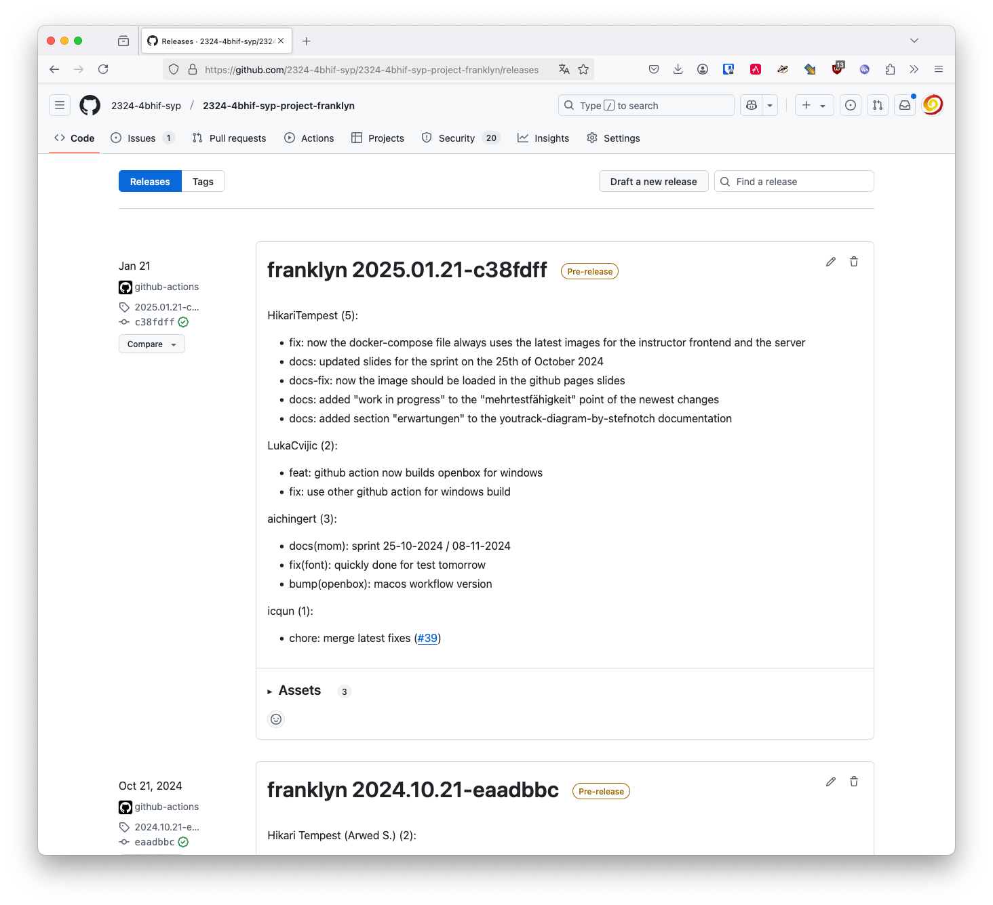Click the uBlock extension icon with badge 13
This screenshot has width=993, height=905.
pos(838,68)
